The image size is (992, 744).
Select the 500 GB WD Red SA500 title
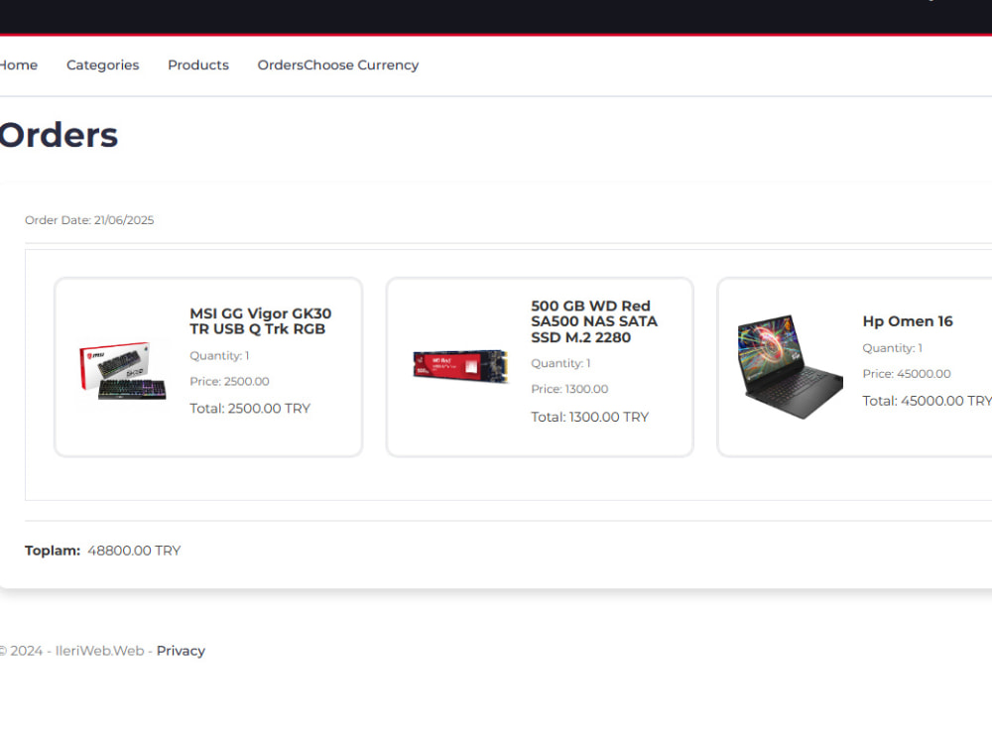pyautogui.click(x=594, y=321)
